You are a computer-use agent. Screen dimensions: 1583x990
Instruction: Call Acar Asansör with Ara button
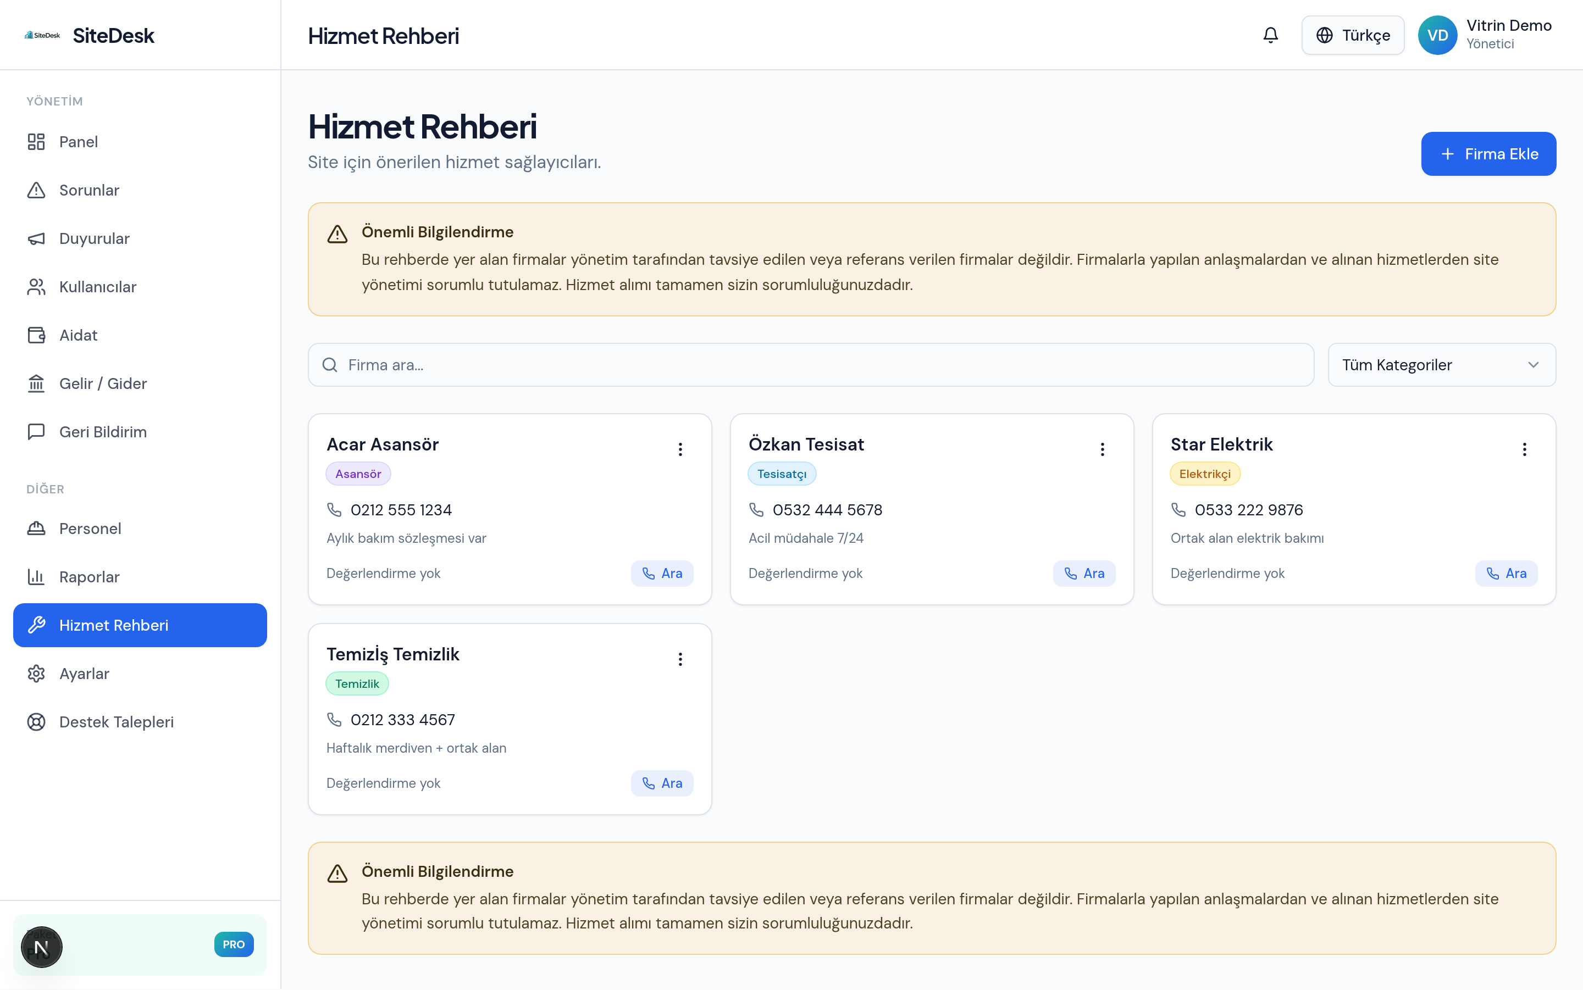(x=661, y=574)
